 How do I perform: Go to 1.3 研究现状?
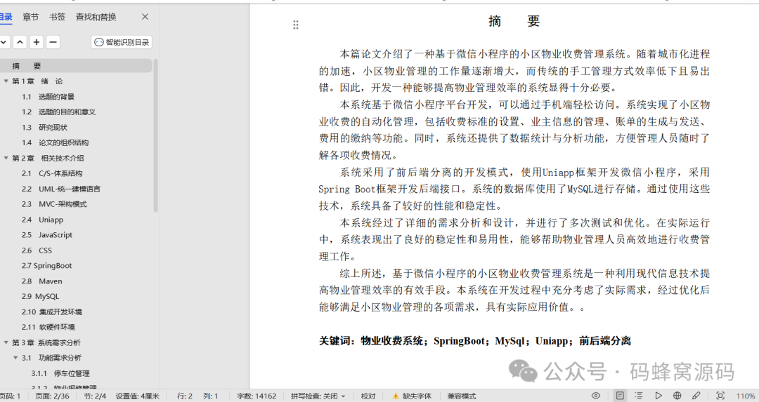click(44, 128)
